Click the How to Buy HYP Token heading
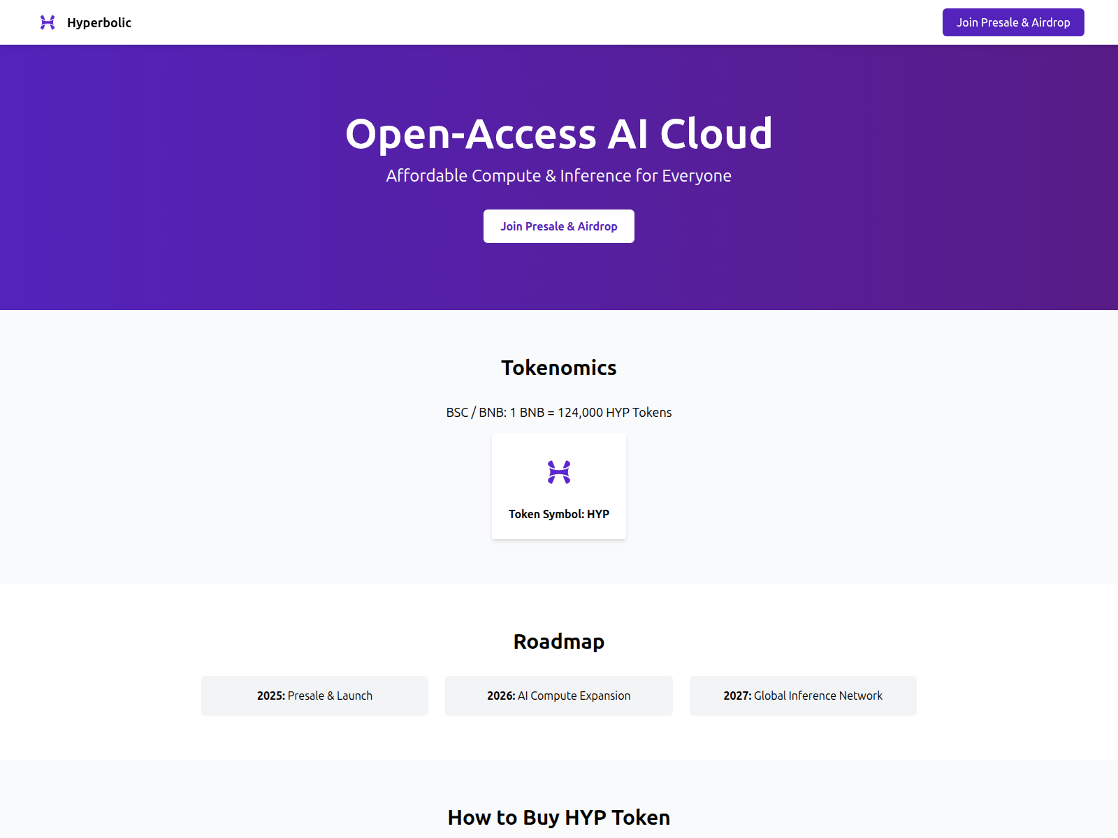 pyautogui.click(x=559, y=818)
